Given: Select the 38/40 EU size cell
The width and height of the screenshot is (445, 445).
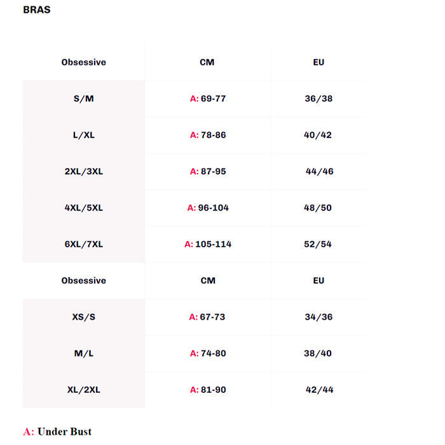Looking at the screenshot, I should point(318,353).
